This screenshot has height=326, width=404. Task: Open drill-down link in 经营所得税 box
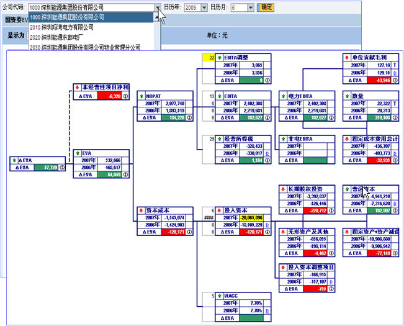click(x=267, y=153)
